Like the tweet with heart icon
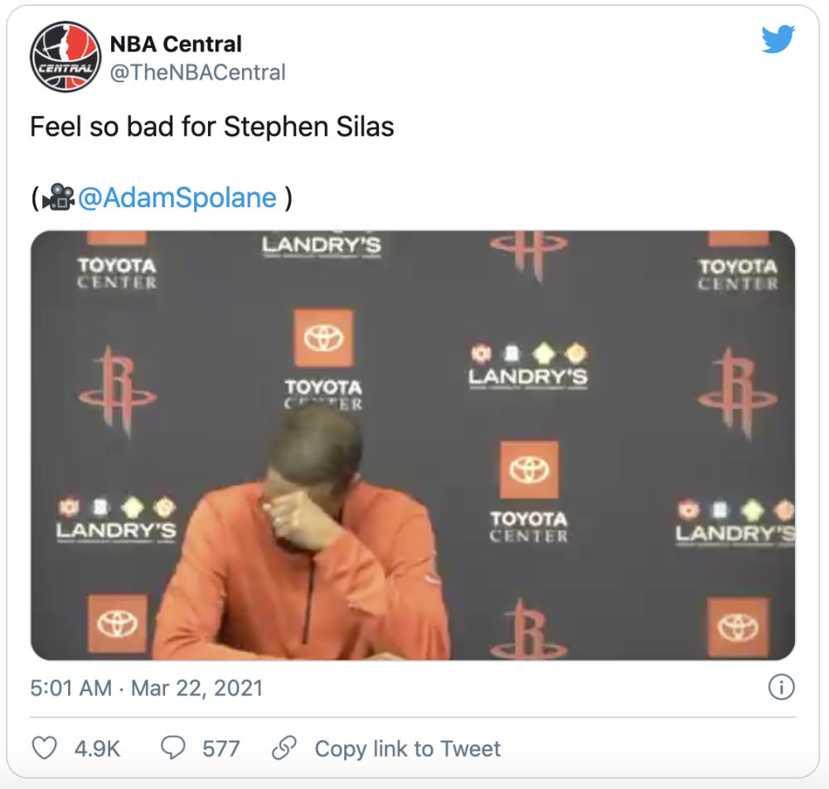The width and height of the screenshot is (829, 789). coord(45,748)
